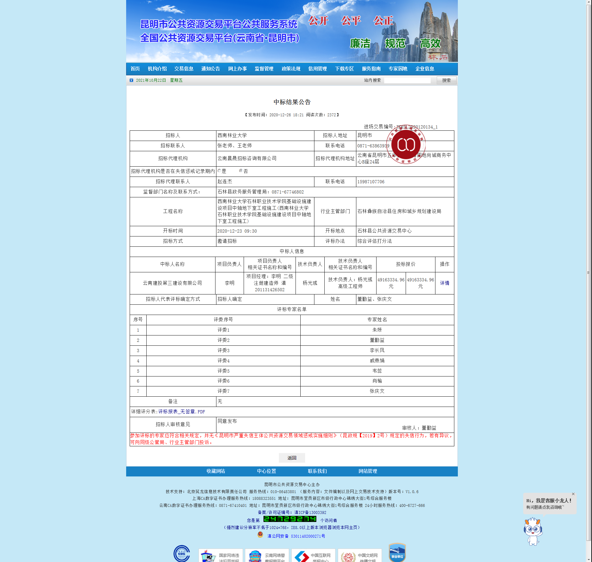Download 评标报表_无签章.PDF
The height and width of the screenshot is (562, 592).
pos(182,412)
